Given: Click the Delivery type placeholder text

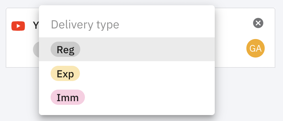Looking at the screenshot, I should point(85,25).
